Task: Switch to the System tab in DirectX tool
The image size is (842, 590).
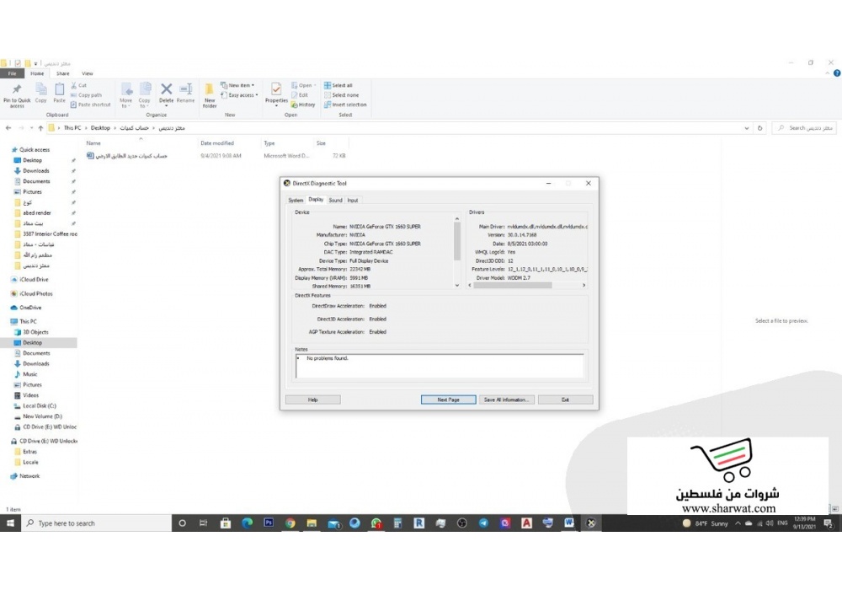Action: click(x=296, y=200)
